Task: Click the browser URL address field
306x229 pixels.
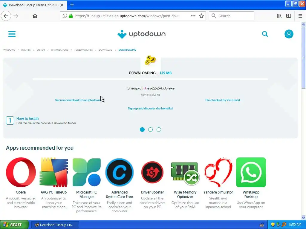Action: click(x=127, y=16)
